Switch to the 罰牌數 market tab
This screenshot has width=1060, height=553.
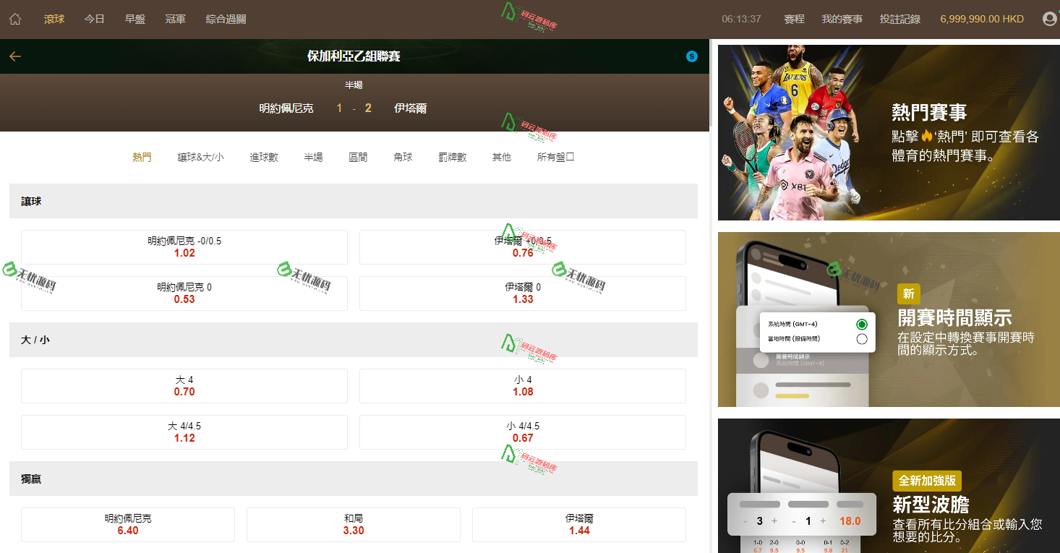pos(452,156)
